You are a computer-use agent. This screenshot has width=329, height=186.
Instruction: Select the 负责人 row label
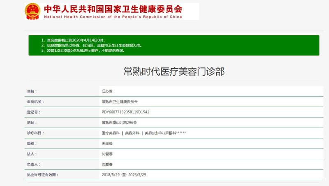(x=33, y=164)
